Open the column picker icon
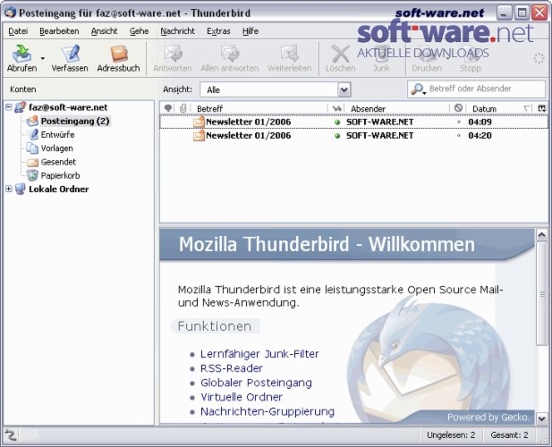552x447 pixels. coord(542,108)
